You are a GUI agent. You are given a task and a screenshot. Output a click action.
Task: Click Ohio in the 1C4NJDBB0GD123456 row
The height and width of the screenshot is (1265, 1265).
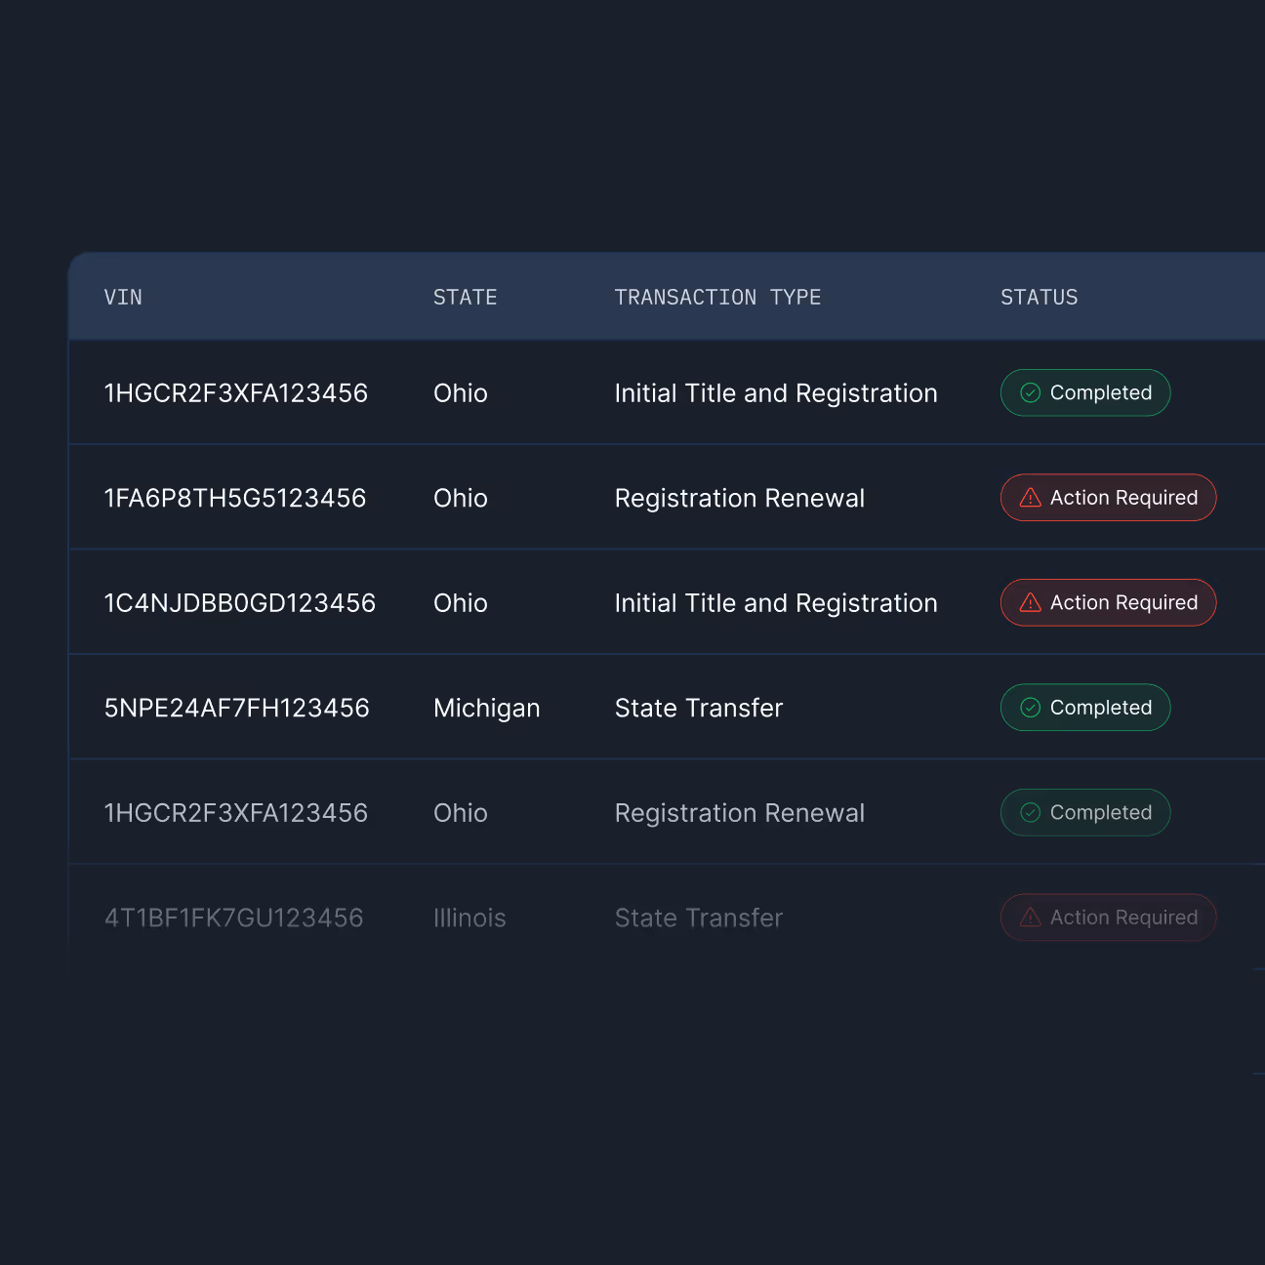click(x=461, y=603)
